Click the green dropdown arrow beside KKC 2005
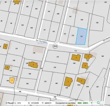Viewport: 110px width, 106px height. pos(91,103)
